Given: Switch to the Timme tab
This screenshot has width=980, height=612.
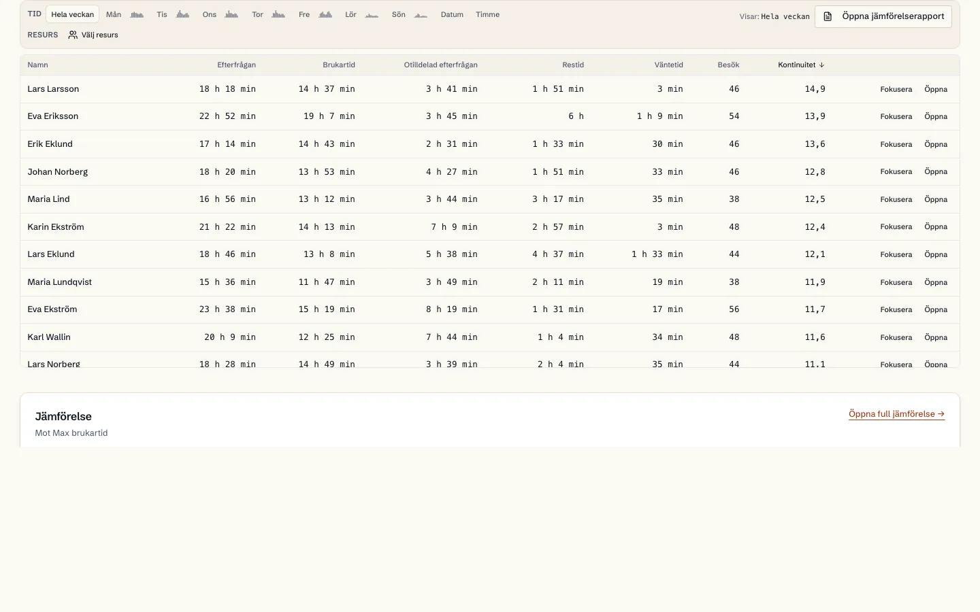Looking at the screenshot, I should [x=487, y=14].
